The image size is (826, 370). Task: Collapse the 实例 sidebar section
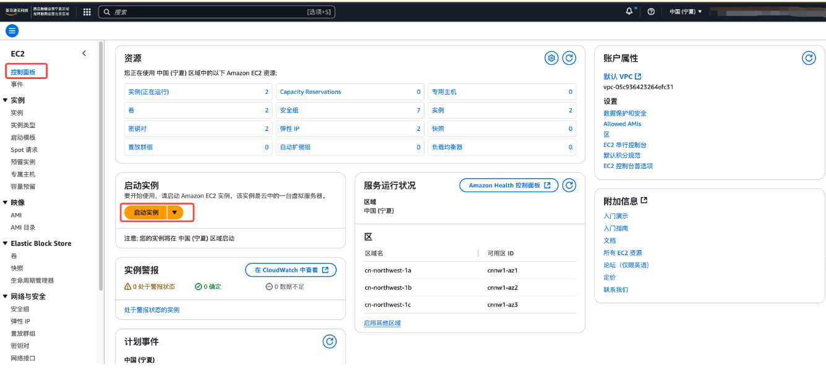(6, 100)
